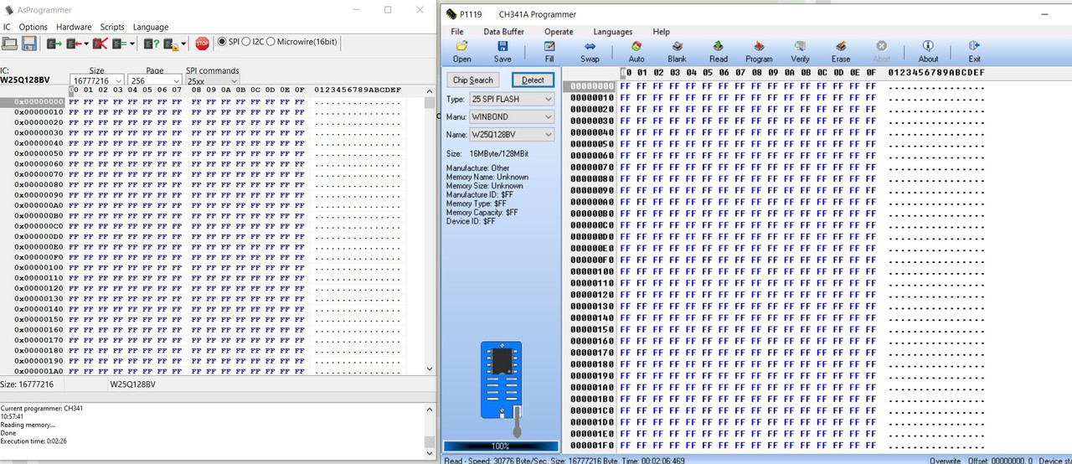This screenshot has width=1072, height=464.
Task: Open Hardware menu in AsProgrammer
Action: coord(74,27)
